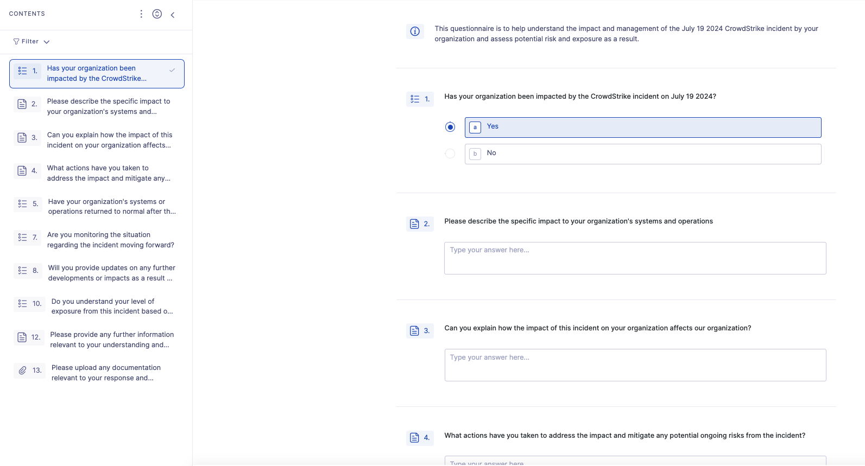This screenshot has width=865, height=466.
Task: Click the CONTENTS panel heading
Action: coord(27,14)
